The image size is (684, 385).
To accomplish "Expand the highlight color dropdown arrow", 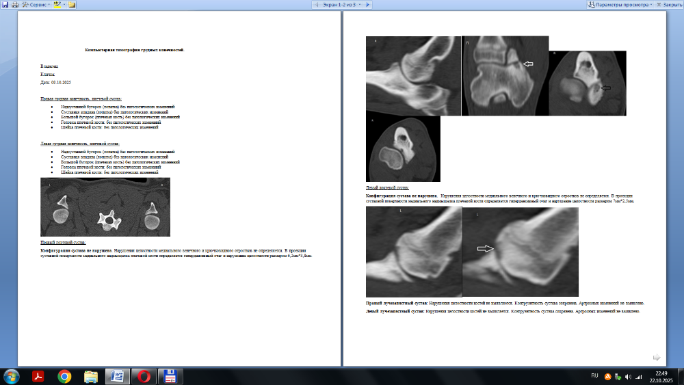I will 64,4.
